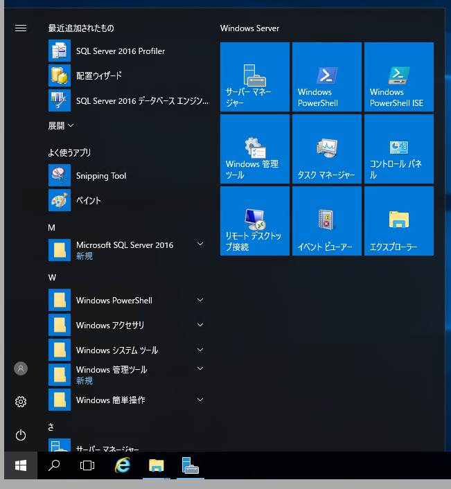Image resolution: width=451 pixels, height=489 pixels.
Task: Open Task View on taskbar
Action: point(87,465)
